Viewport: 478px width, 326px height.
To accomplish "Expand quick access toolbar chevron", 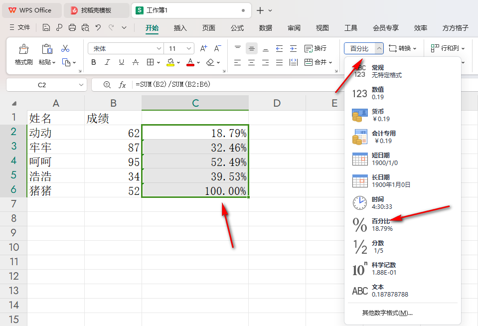I will click(x=124, y=28).
